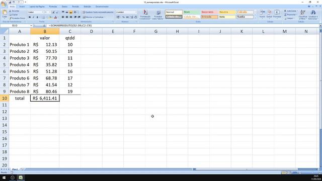The height and width of the screenshot is (181, 322).
Task: Open Localizar e Selecionar menu
Action: [313, 15]
